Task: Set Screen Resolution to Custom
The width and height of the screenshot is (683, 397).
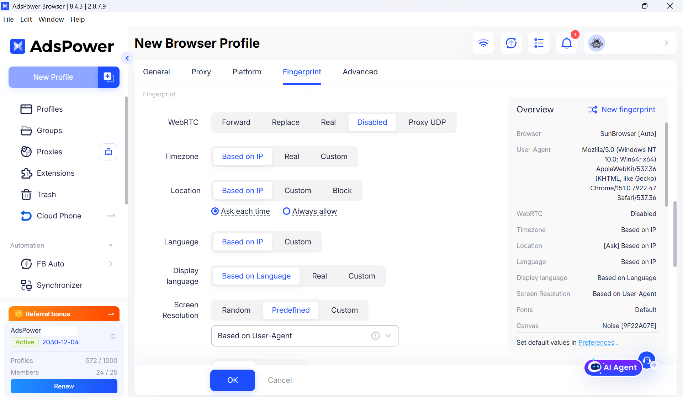Action: coord(345,310)
